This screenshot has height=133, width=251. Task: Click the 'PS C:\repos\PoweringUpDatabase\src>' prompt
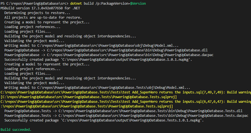coord(35,4)
